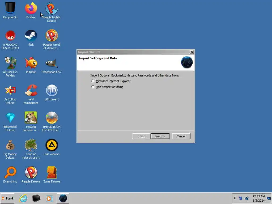
Task: Close the Import Wizard dialog
Action: [x=192, y=52]
